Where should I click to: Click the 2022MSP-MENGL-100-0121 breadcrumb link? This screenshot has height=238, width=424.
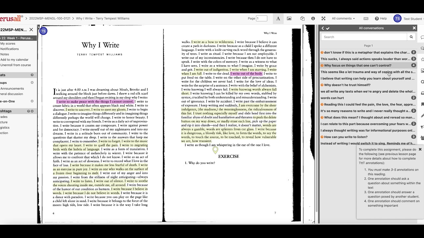(x=50, y=19)
